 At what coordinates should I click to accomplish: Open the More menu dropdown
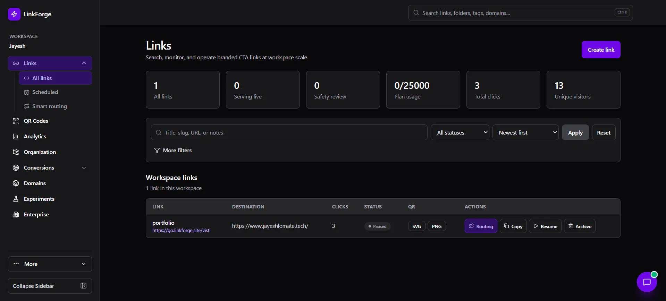pyautogui.click(x=50, y=264)
